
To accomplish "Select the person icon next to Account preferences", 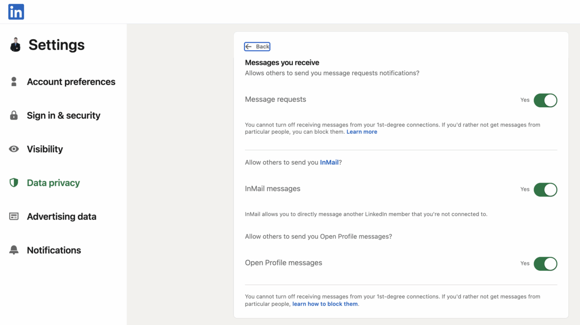I will pyautogui.click(x=15, y=82).
